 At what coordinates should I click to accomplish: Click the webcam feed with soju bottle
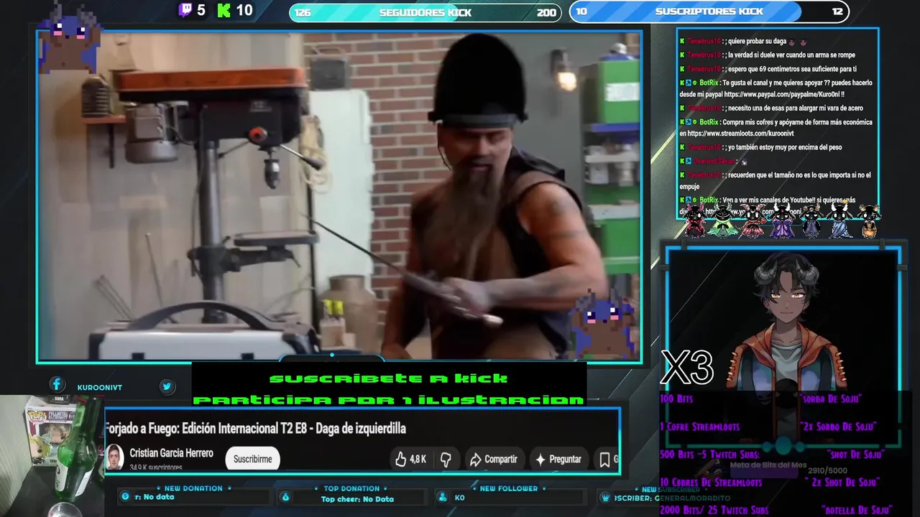pyautogui.click(x=52, y=455)
